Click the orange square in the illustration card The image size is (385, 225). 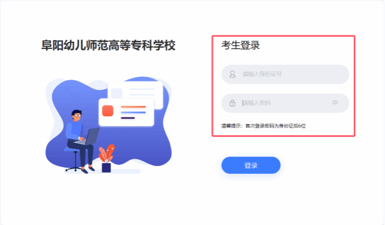point(108,111)
